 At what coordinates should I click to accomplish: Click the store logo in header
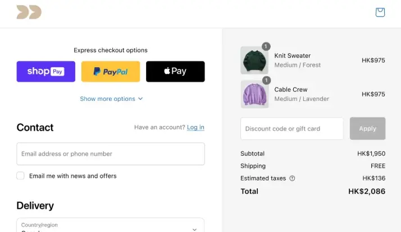click(29, 12)
